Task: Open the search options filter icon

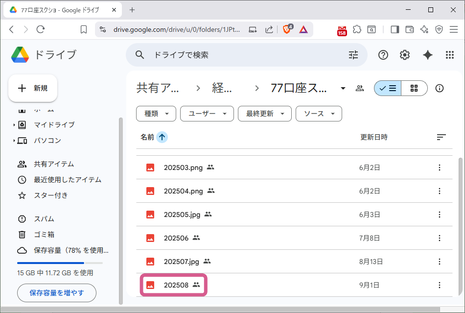Action: click(353, 55)
